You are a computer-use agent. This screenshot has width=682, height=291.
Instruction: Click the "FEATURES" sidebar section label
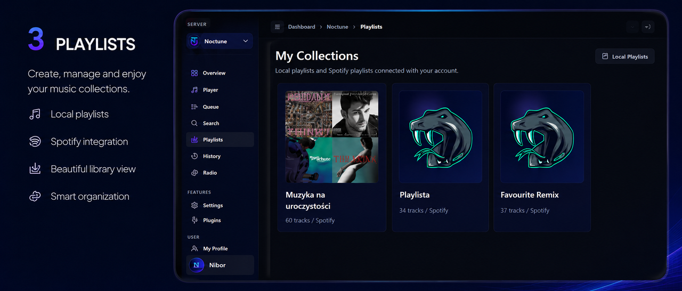[199, 192]
